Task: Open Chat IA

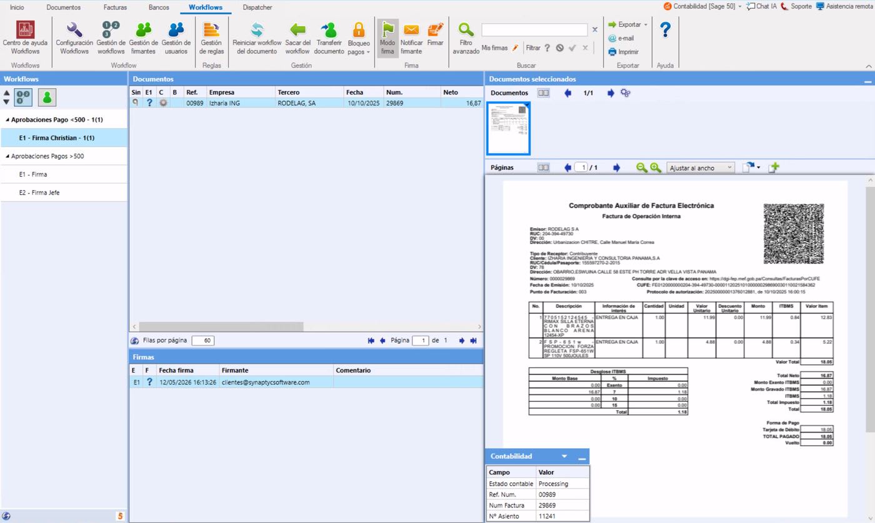Action: click(x=761, y=6)
